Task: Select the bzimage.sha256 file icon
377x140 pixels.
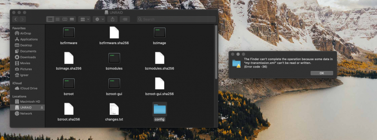Action: [69, 58]
